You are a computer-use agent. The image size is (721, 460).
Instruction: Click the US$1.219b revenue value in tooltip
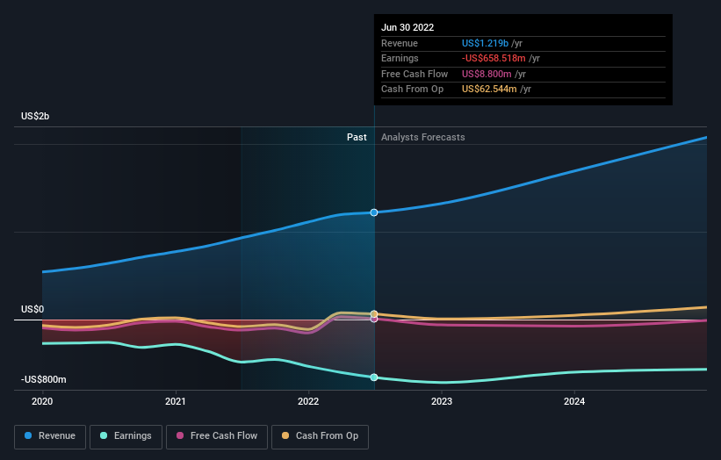485,43
